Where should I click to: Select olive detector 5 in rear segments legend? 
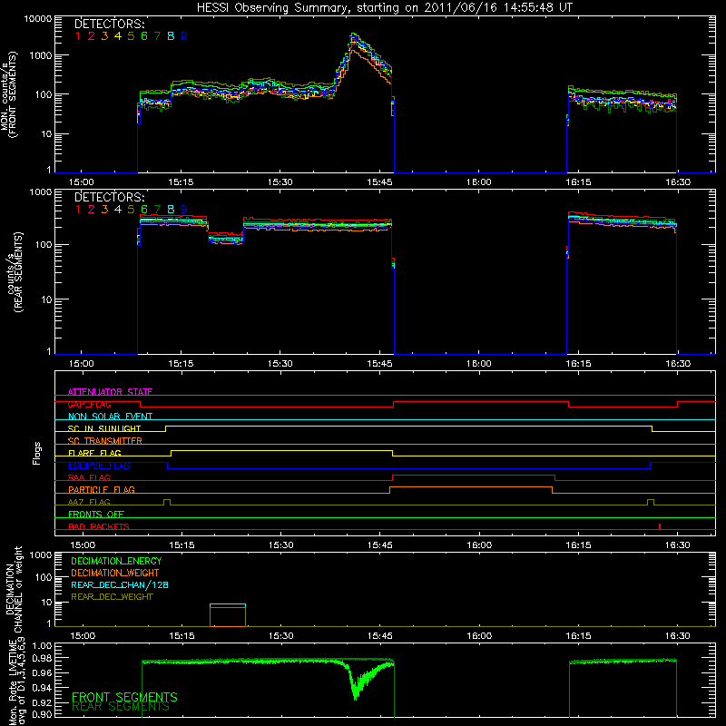131,210
